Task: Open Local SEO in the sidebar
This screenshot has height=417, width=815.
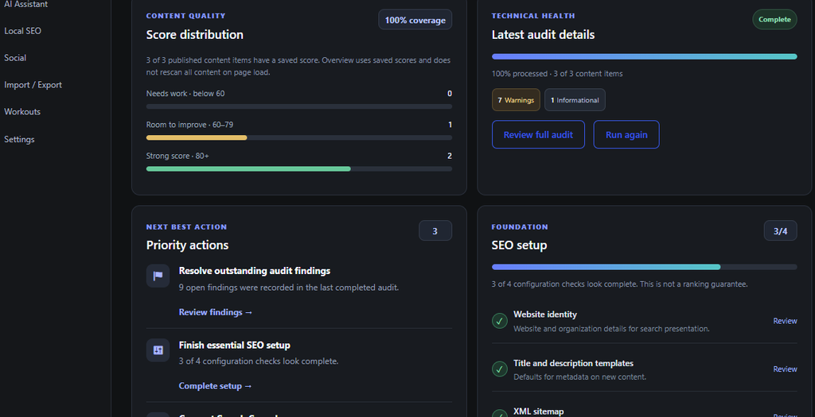Action: click(23, 31)
